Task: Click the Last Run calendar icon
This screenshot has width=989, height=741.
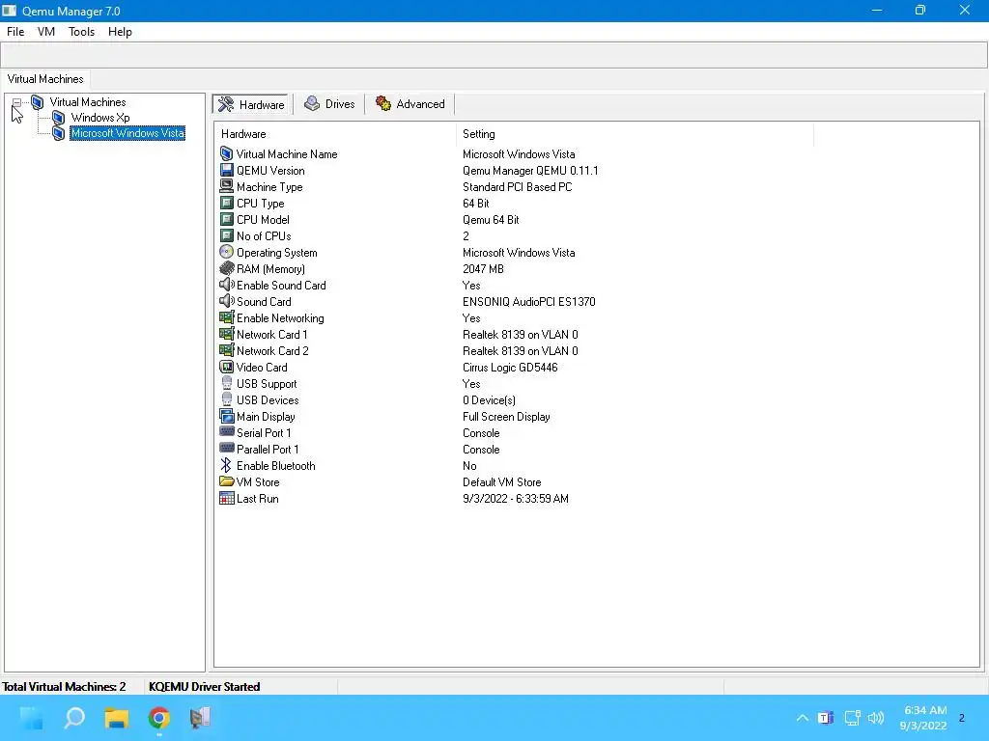Action: (226, 498)
